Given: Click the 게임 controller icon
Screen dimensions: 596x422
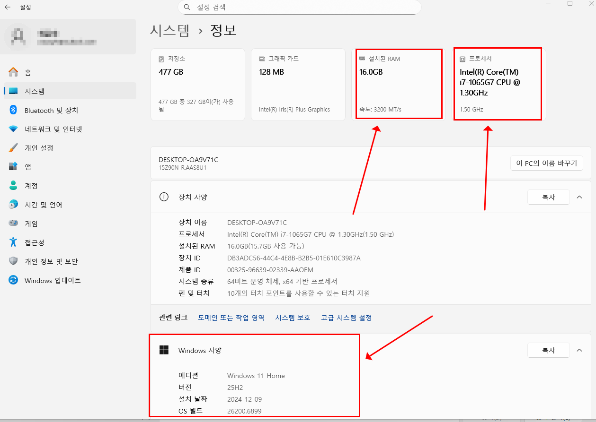Looking at the screenshot, I should [x=13, y=224].
